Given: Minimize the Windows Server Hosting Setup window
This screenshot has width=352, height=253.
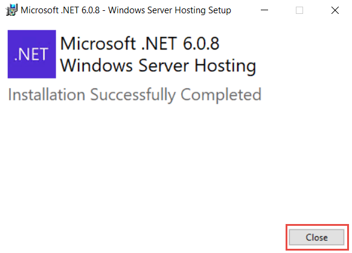Looking at the screenshot, I should (264, 10).
